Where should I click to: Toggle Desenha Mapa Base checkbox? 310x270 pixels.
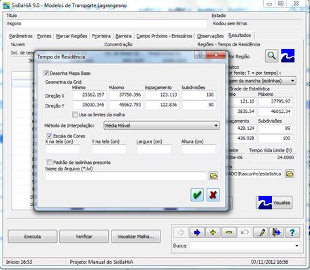[46, 73]
